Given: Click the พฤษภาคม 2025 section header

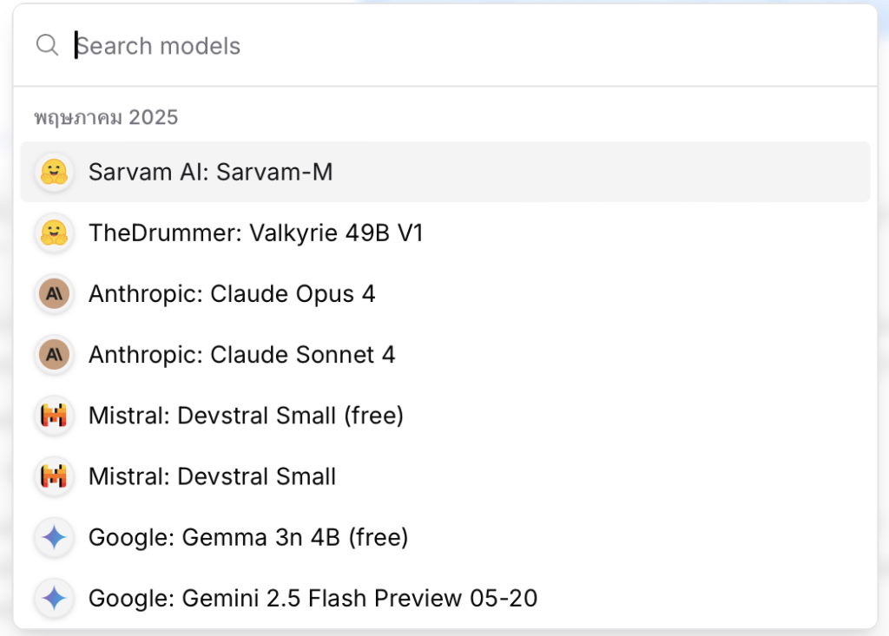Looking at the screenshot, I should [x=106, y=118].
